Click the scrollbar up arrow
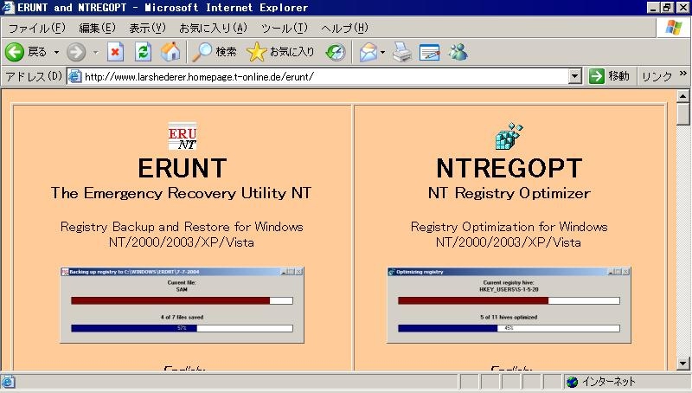The width and height of the screenshot is (692, 393). tap(682, 95)
